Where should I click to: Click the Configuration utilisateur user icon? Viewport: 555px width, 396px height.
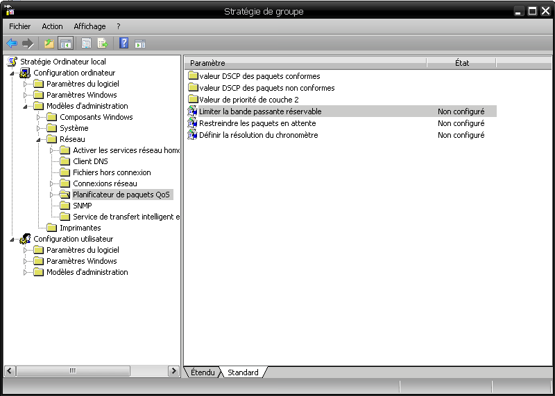tap(25, 239)
